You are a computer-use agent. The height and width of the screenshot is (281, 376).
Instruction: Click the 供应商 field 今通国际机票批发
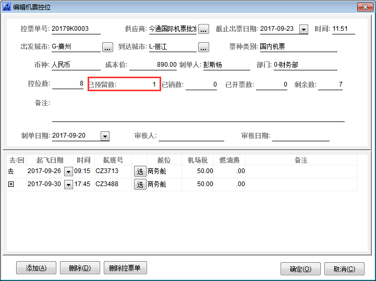(x=173, y=29)
